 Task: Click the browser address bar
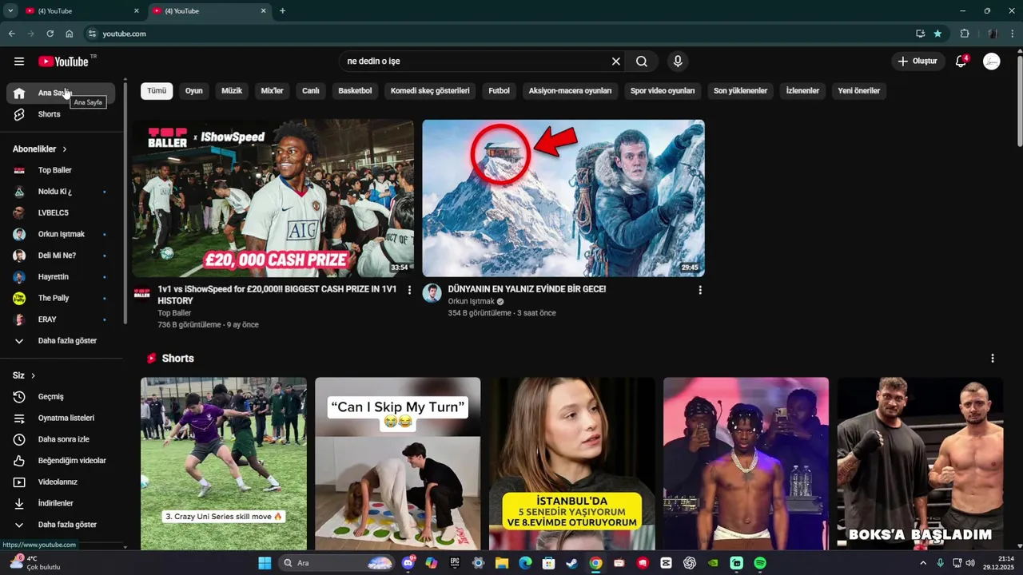click(x=504, y=34)
